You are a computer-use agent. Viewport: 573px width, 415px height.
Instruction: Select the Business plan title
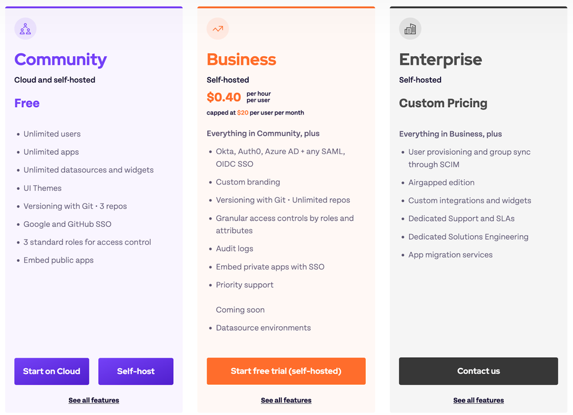click(x=241, y=60)
